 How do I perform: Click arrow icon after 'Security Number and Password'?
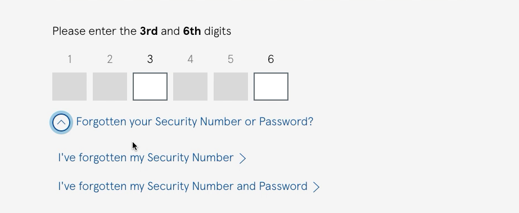(x=317, y=187)
